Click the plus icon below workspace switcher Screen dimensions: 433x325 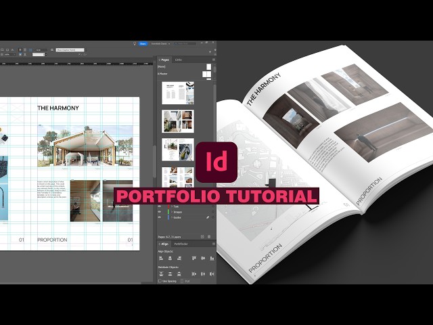[210, 51]
